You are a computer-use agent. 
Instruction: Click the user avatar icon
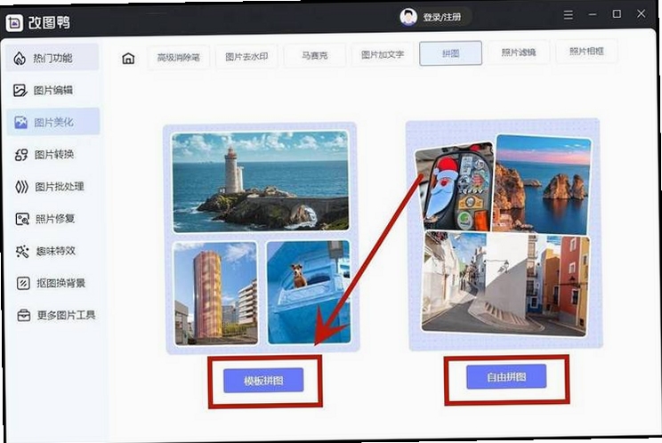point(408,17)
